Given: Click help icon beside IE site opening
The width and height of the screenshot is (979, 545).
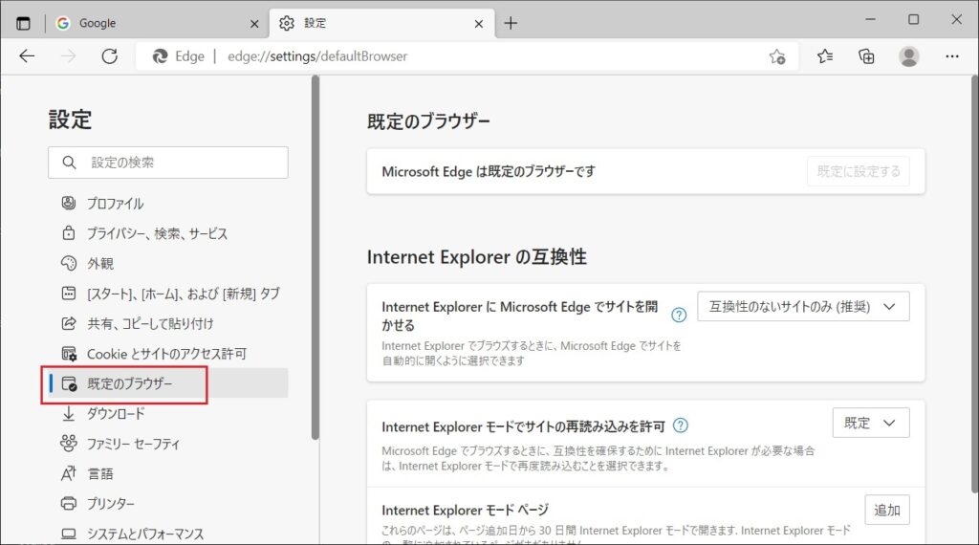Looking at the screenshot, I should coord(679,315).
